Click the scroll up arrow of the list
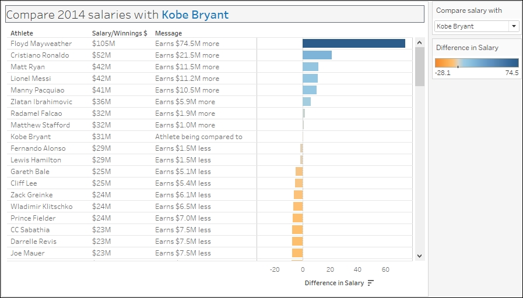The image size is (523, 298). point(420,42)
